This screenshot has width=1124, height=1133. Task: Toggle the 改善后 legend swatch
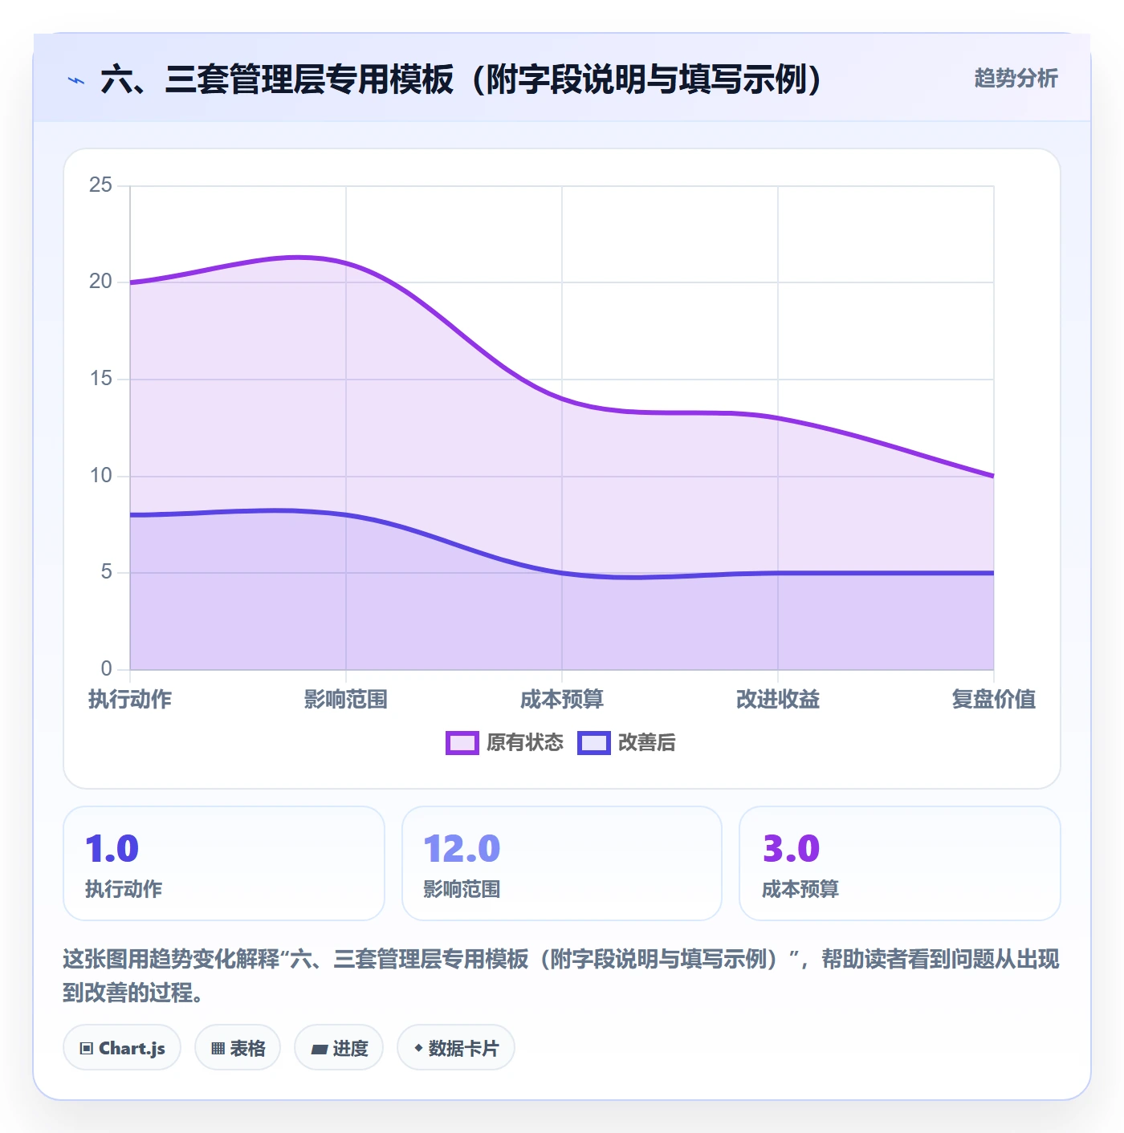pyautogui.click(x=594, y=742)
